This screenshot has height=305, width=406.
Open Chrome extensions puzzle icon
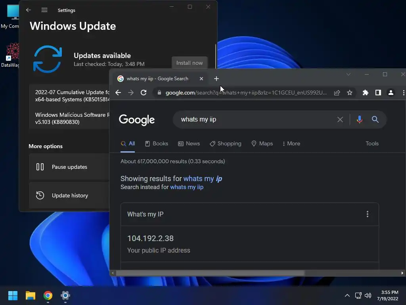pos(365,93)
